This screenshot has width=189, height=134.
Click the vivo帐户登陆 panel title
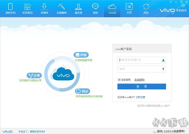[123, 49]
